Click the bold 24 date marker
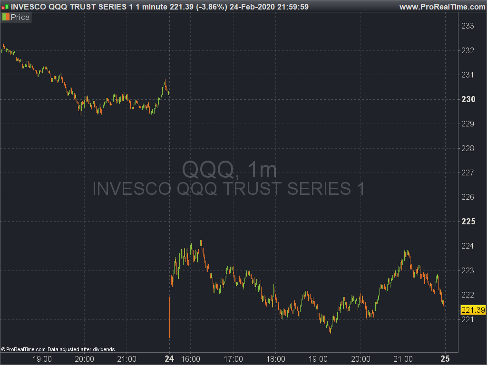The image size is (487, 365). [169, 359]
